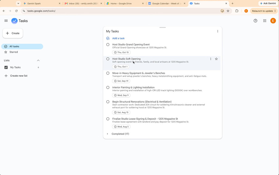Click the My Tasks card heading
Screen dimensions: 279x175
tap(112, 32)
